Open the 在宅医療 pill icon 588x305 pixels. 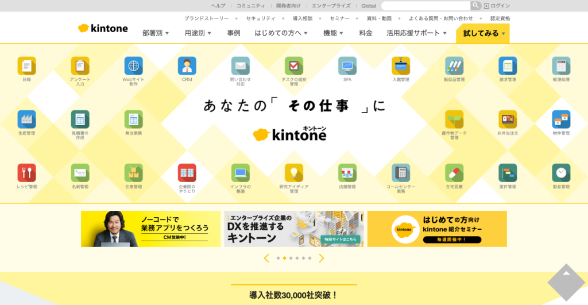coord(454,173)
